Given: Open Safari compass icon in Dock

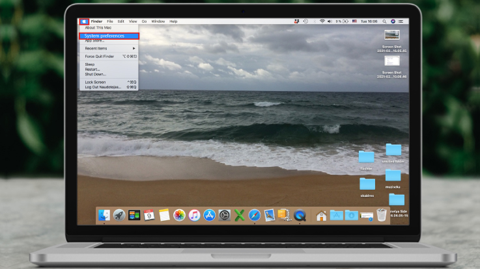Looking at the screenshot, I should pyautogui.click(x=254, y=215).
